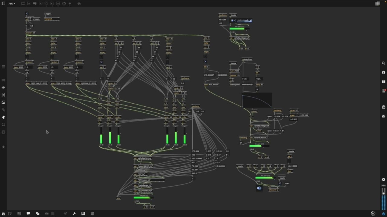Click the 830.609395 message box
The image size is (387, 217).
(222, 75)
